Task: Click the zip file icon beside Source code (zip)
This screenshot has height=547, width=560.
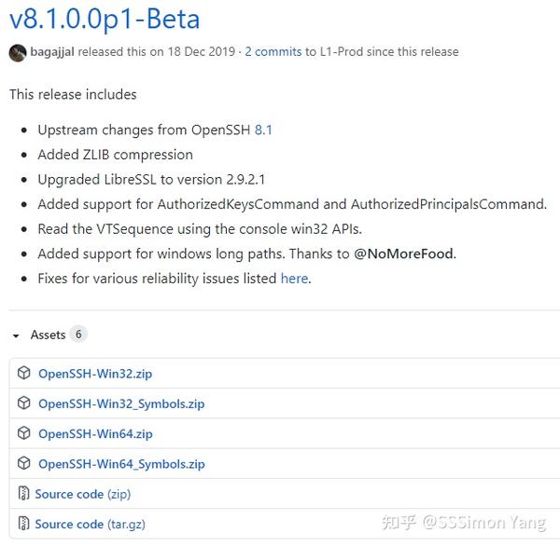Action: coord(23,494)
